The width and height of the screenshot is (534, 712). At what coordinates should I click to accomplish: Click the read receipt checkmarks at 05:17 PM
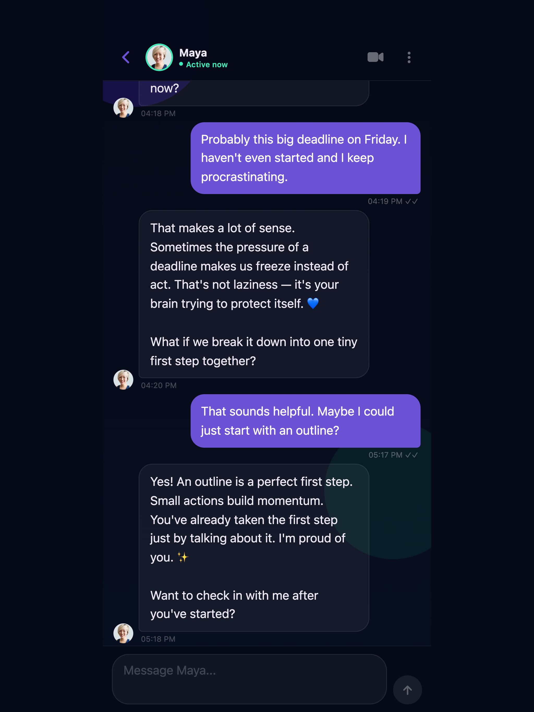click(412, 455)
